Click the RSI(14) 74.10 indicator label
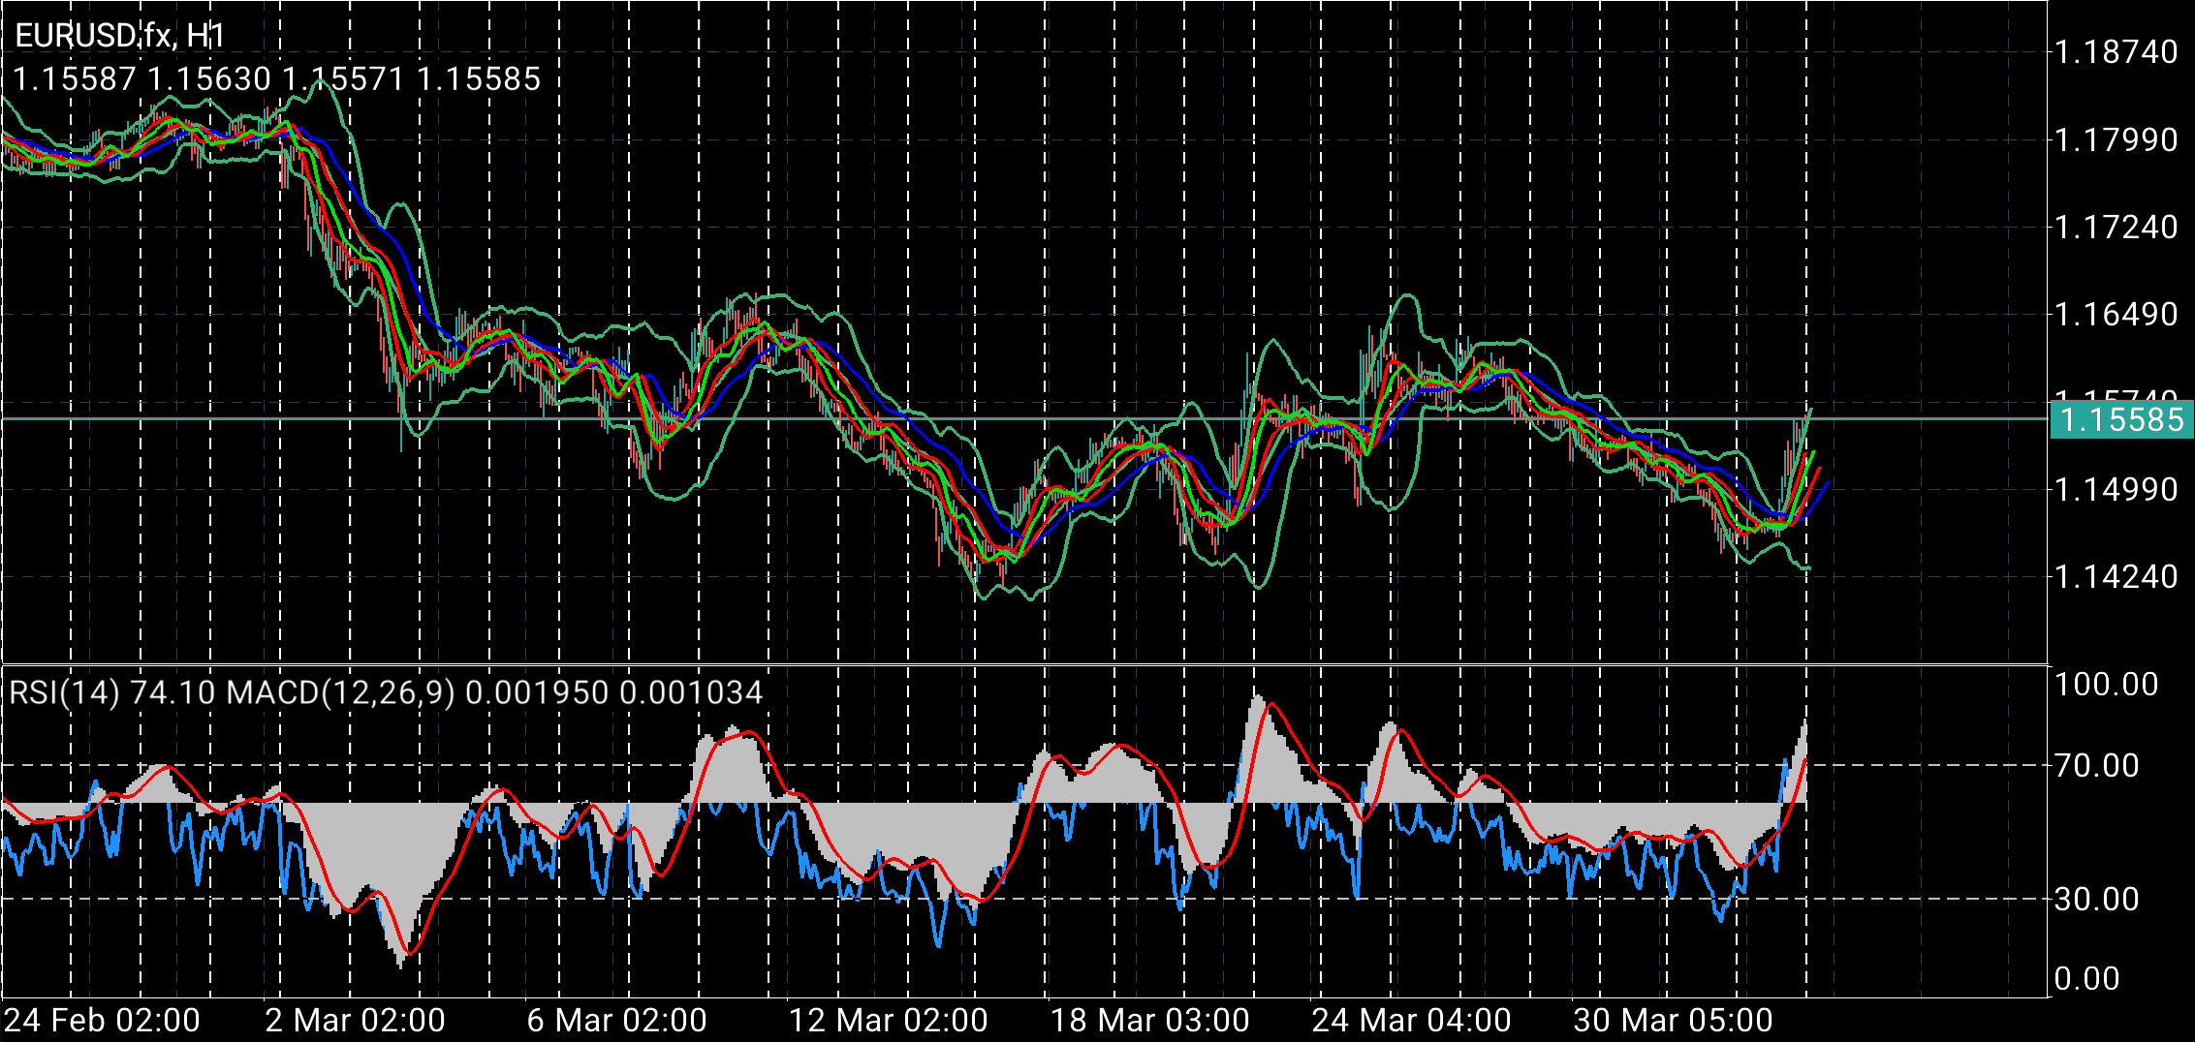2195x1042 pixels. pos(111,692)
